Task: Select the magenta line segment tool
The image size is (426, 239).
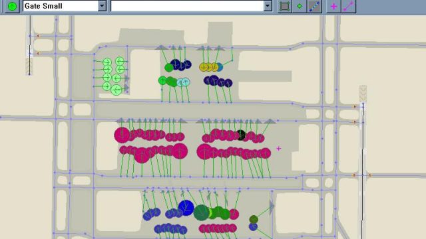Action: (x=349, y=6)
